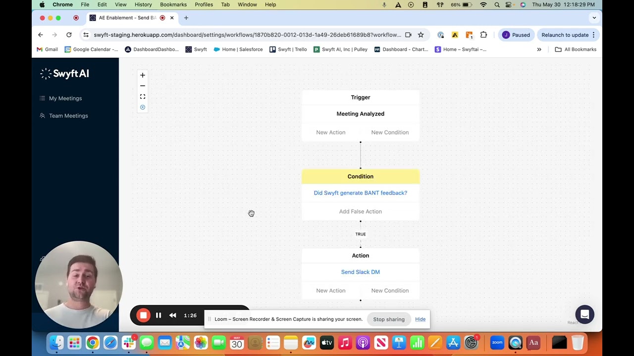
Task: Open Finder from the dock
Action: click(x=56, y=342)
